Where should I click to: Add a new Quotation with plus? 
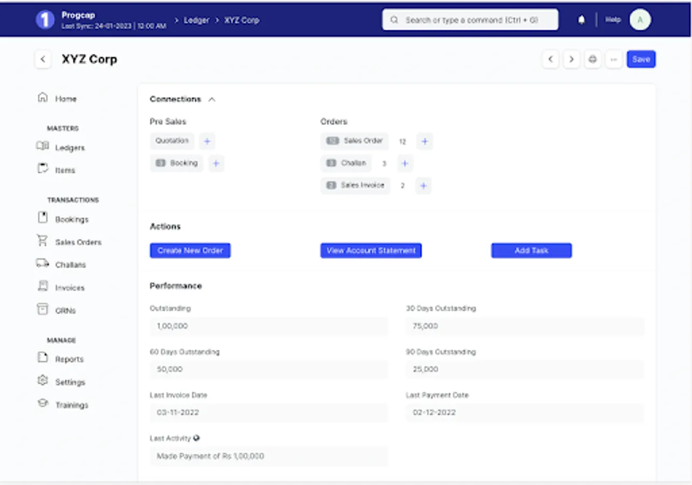[x=207, y=141]
